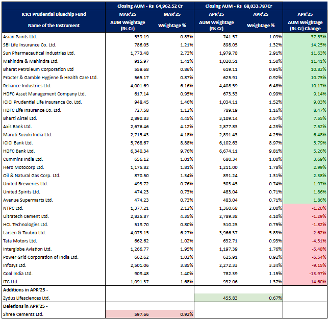Select the SBI Life Insurance Co. Ltd. row name
The height and width of the screenshot is (319, 328).
[x=30, y=45]
